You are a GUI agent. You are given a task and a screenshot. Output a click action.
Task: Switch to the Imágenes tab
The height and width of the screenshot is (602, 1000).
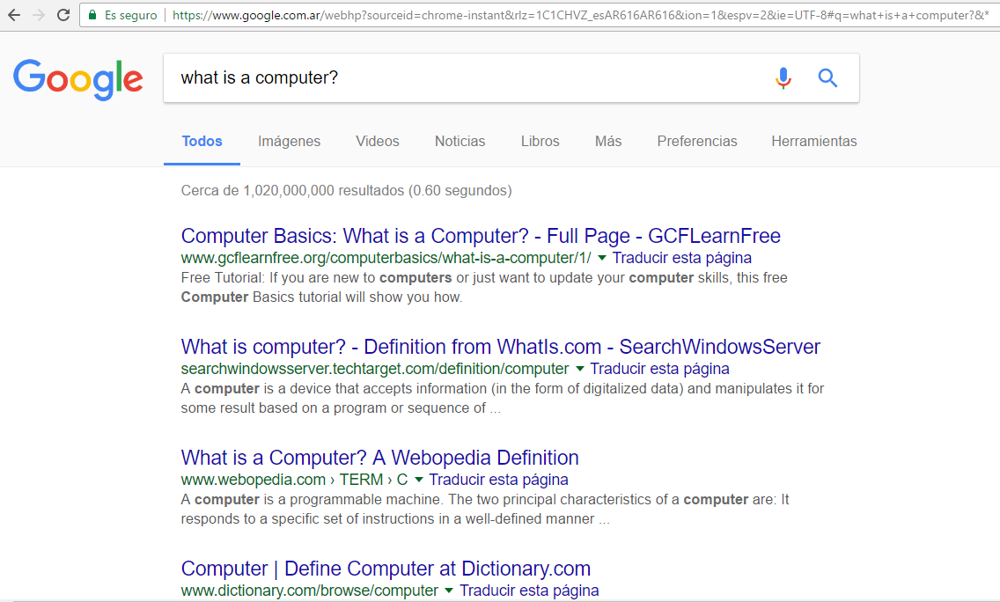289,142
